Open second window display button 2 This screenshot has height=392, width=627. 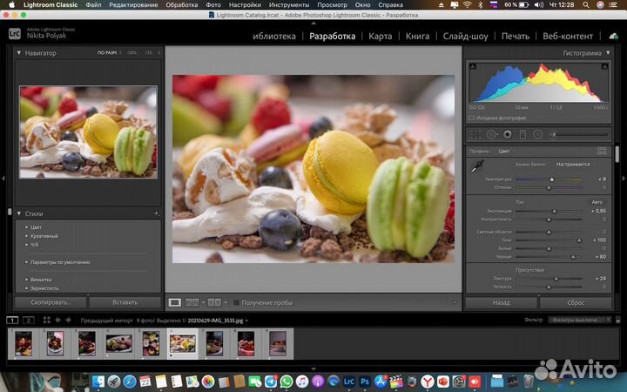[29, 320]
